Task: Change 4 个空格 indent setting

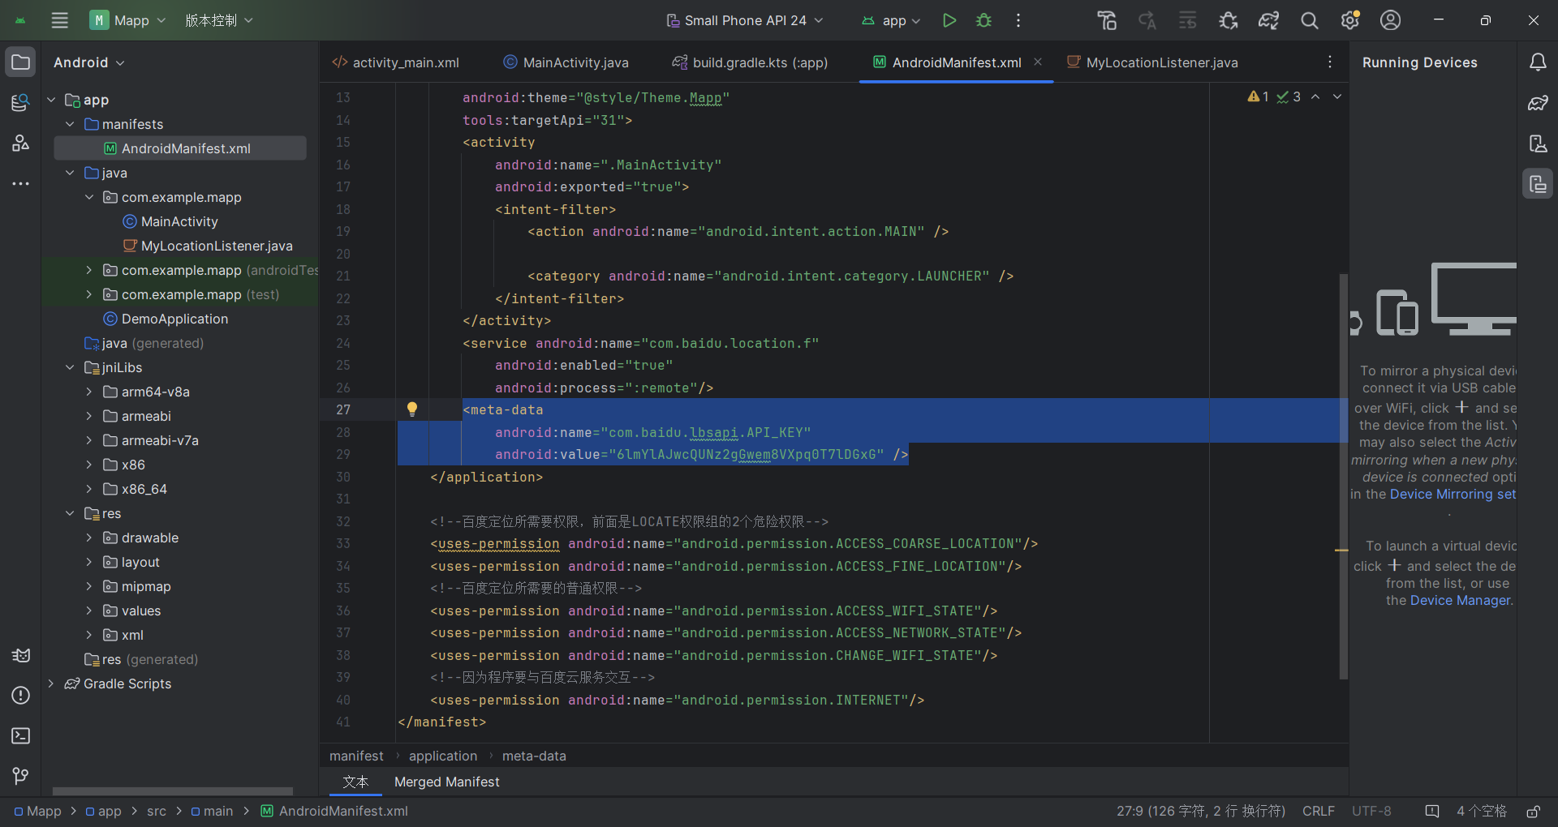Action: click(x=1481, y=812)
